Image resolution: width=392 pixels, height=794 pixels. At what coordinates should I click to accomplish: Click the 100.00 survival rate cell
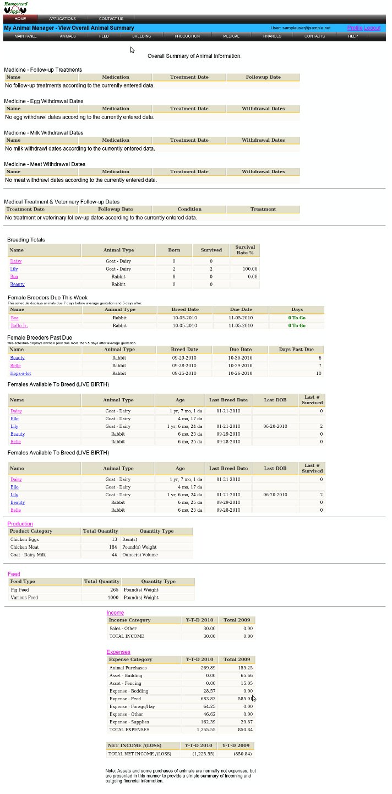(244, 269)
